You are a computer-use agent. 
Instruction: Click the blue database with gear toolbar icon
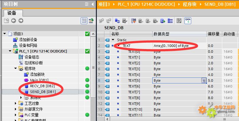[x=117, y=21]
